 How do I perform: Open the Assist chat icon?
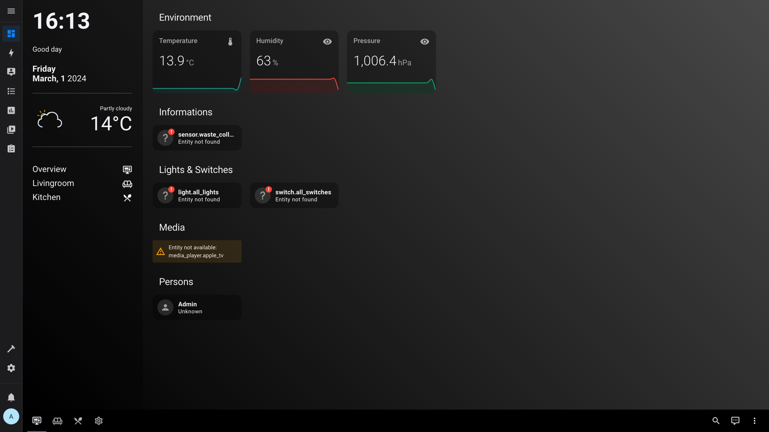pyautogui.click(x=735, y=421)
